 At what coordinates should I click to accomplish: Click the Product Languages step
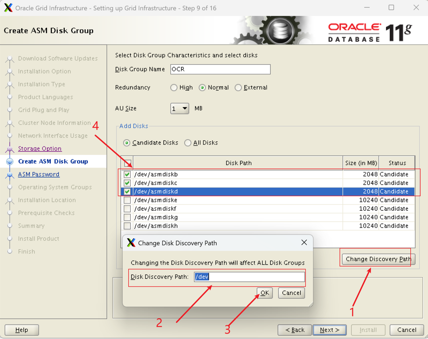[x=46, y=97]
